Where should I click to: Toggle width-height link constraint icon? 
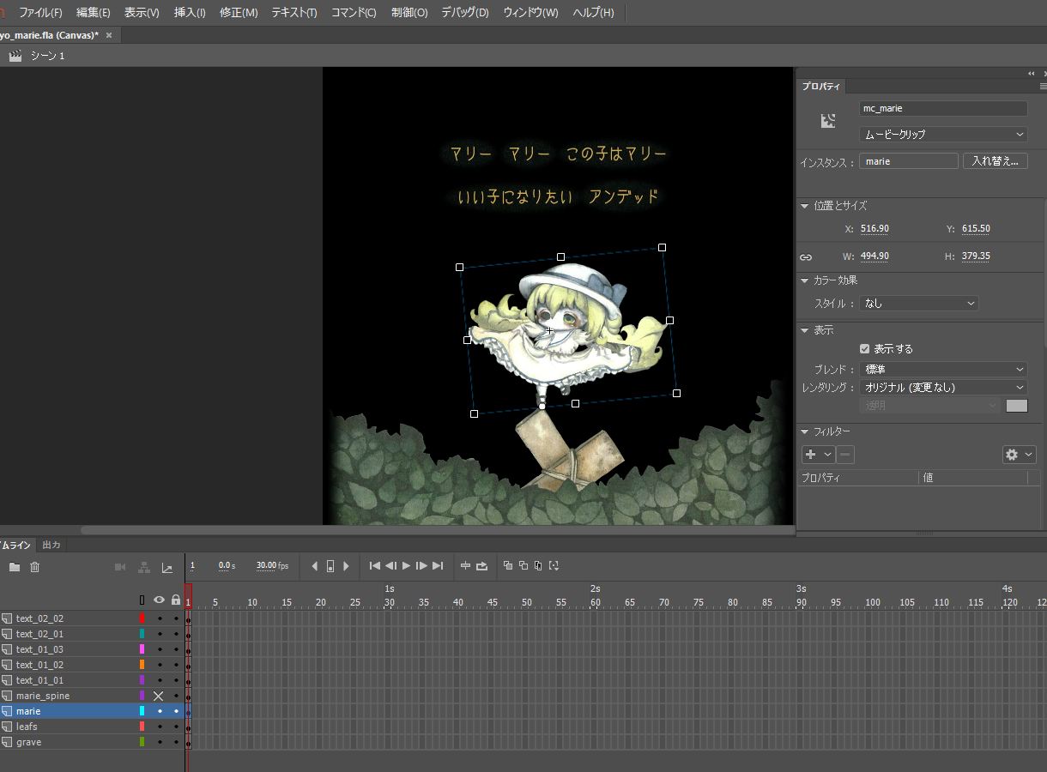(806, 256)
